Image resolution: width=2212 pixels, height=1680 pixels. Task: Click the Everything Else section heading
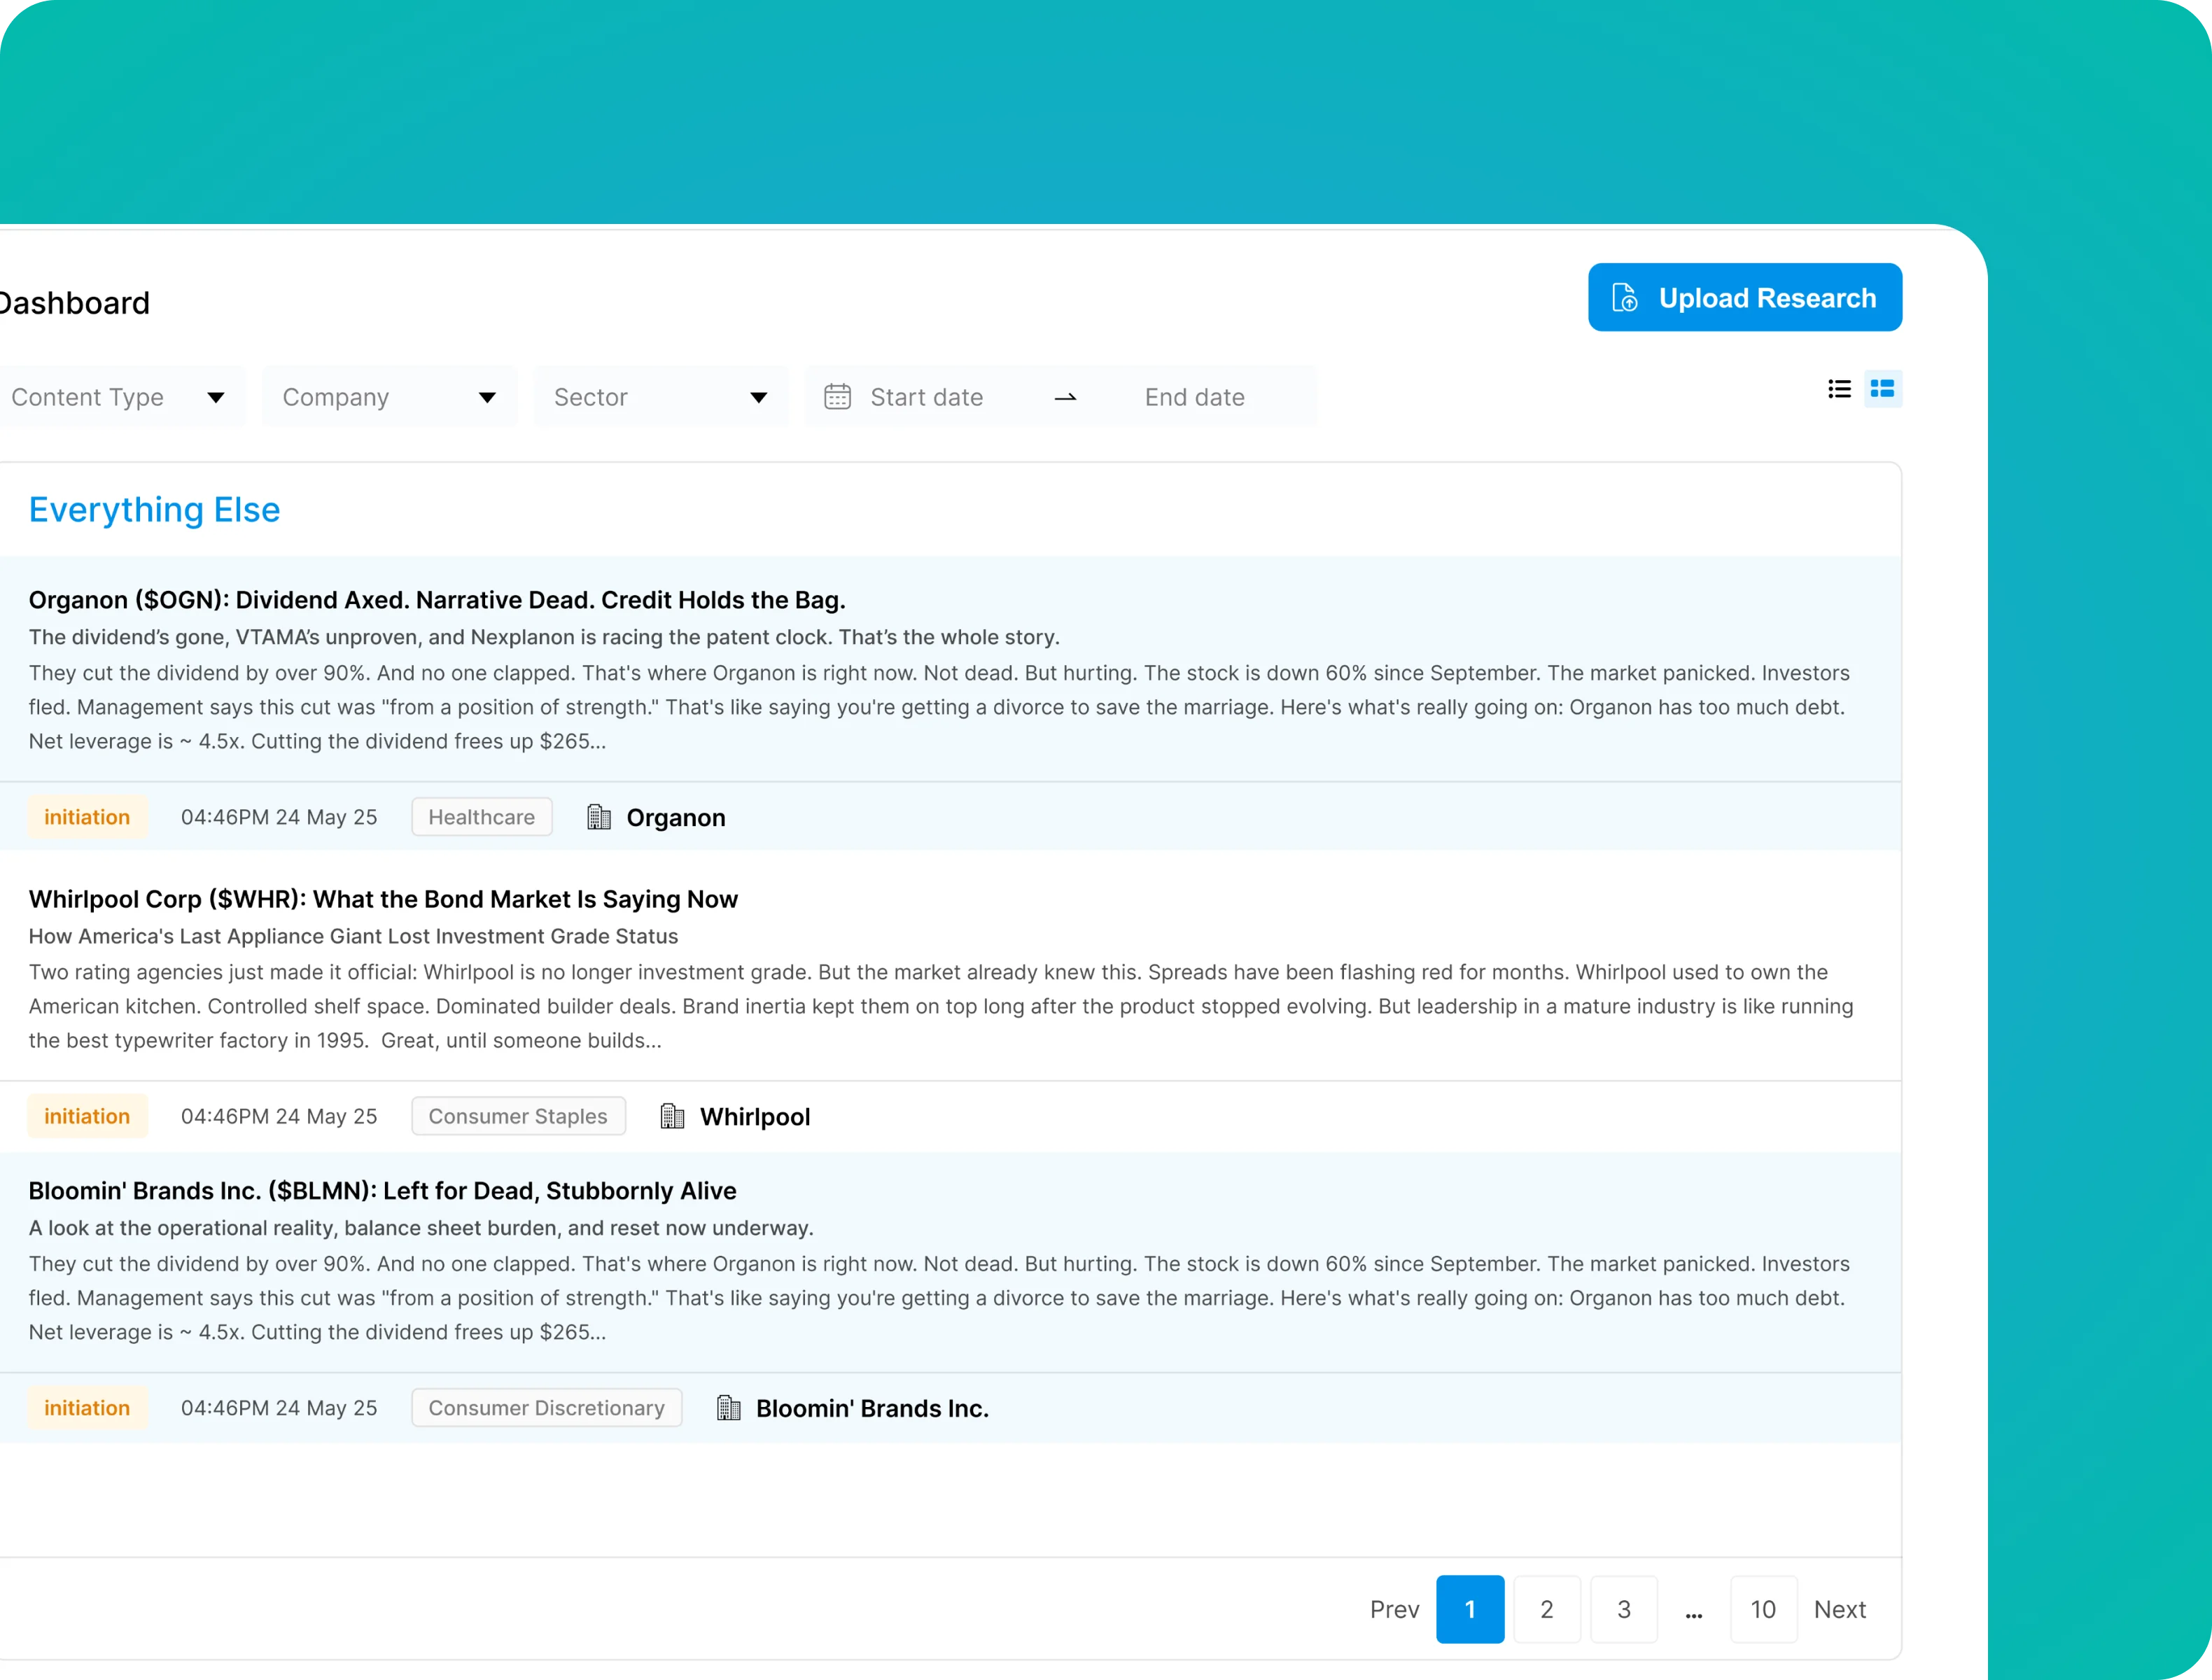pyautogui.click(x=154, y=510)
